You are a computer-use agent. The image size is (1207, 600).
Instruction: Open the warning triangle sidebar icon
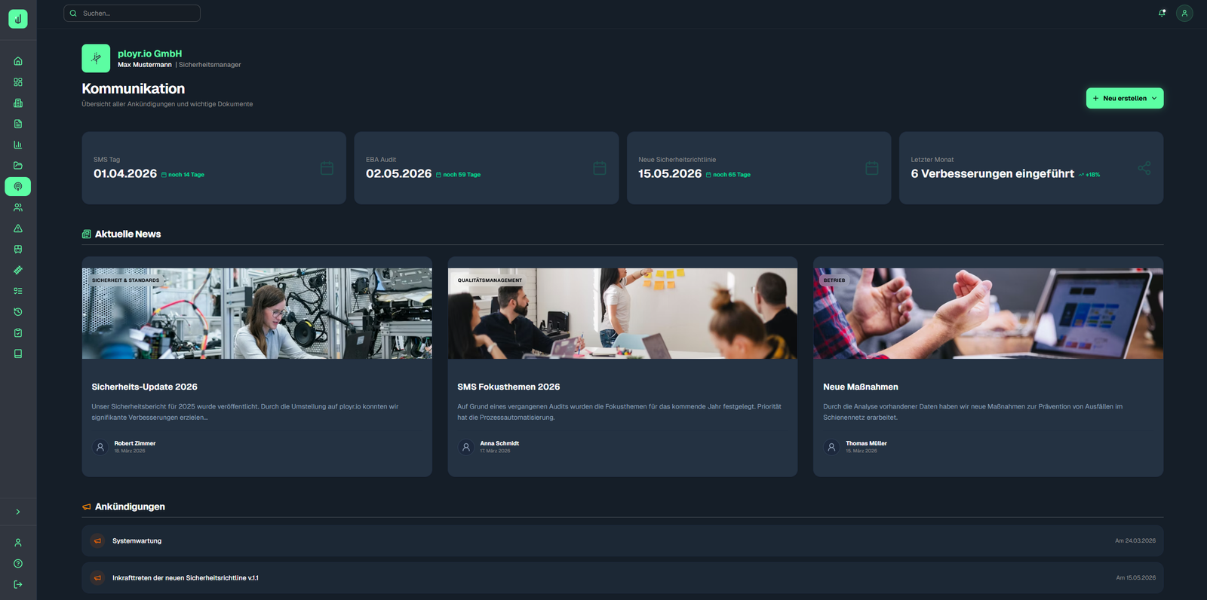point(18,228)
